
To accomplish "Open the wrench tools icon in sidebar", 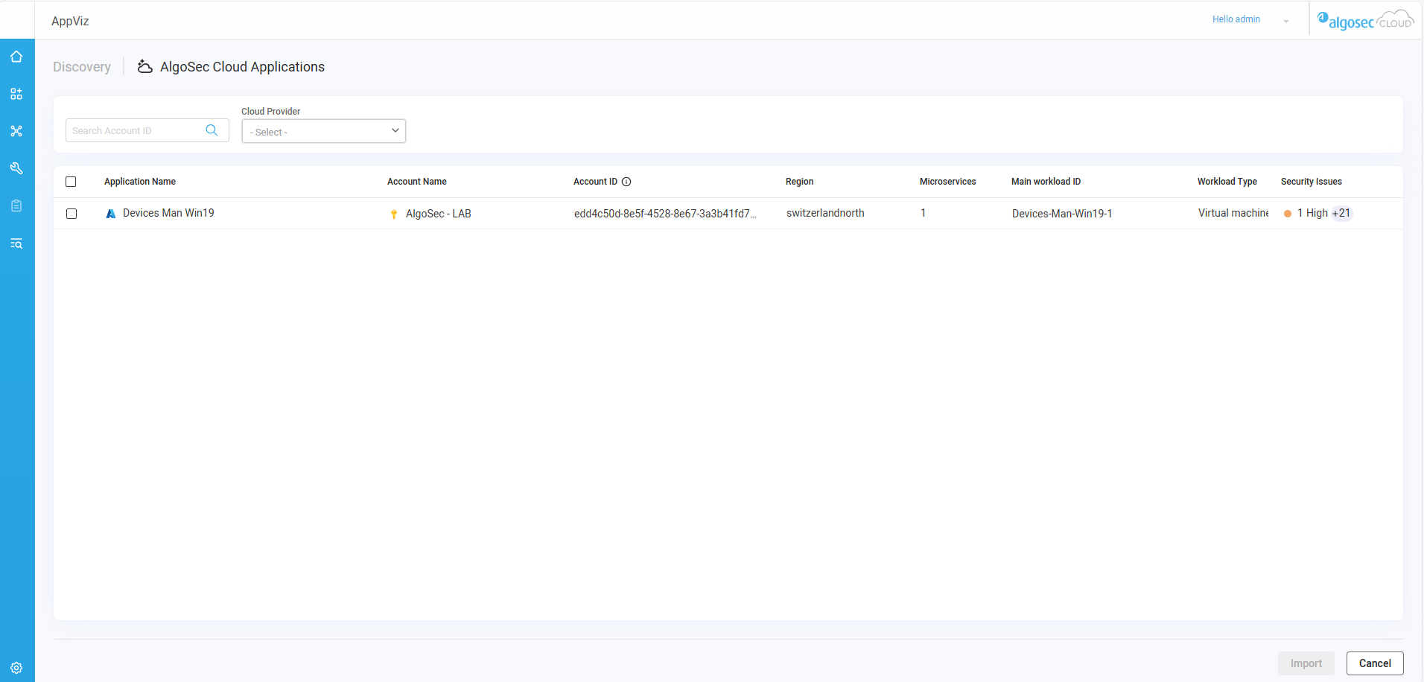I will tap(16, 168).
